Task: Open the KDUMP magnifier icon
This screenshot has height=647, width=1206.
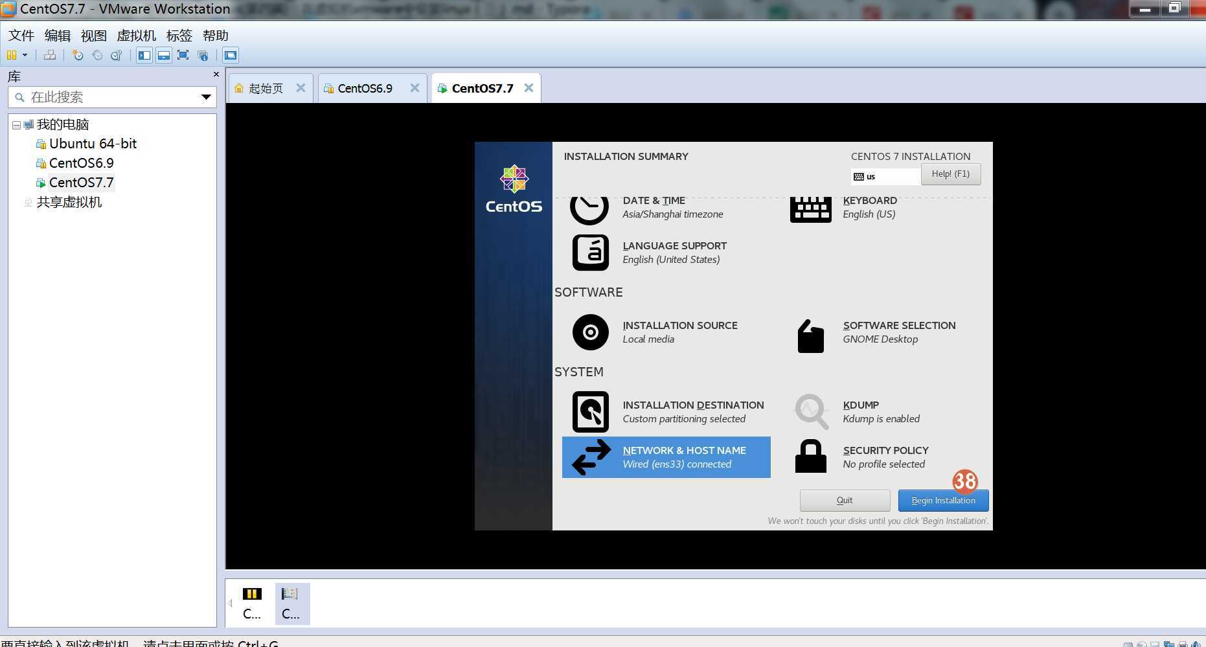Action: tap(812, 412)
